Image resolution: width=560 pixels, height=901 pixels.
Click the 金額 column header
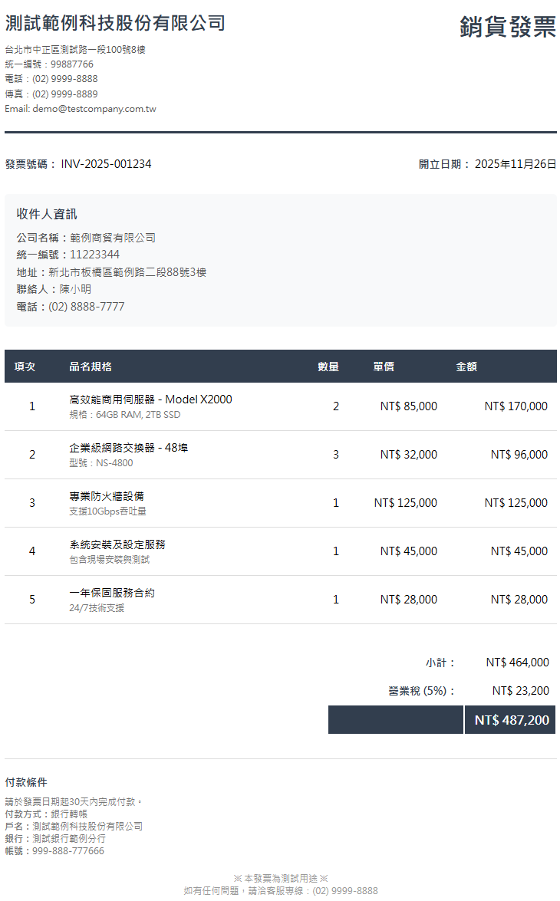[466, 367]
